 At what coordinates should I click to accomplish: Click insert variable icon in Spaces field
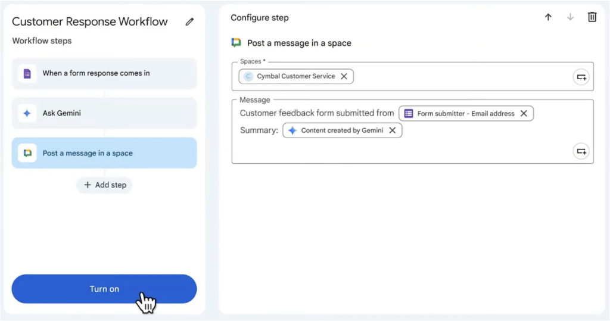[581, 77]
